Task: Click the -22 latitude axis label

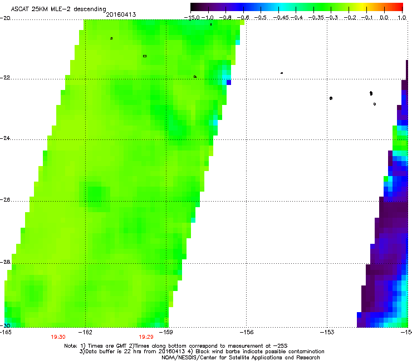Action: pyautogui.click(x=5, y=78)
